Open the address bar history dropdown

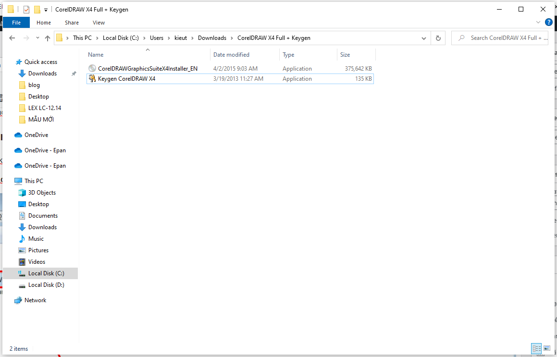click(424, 38)
